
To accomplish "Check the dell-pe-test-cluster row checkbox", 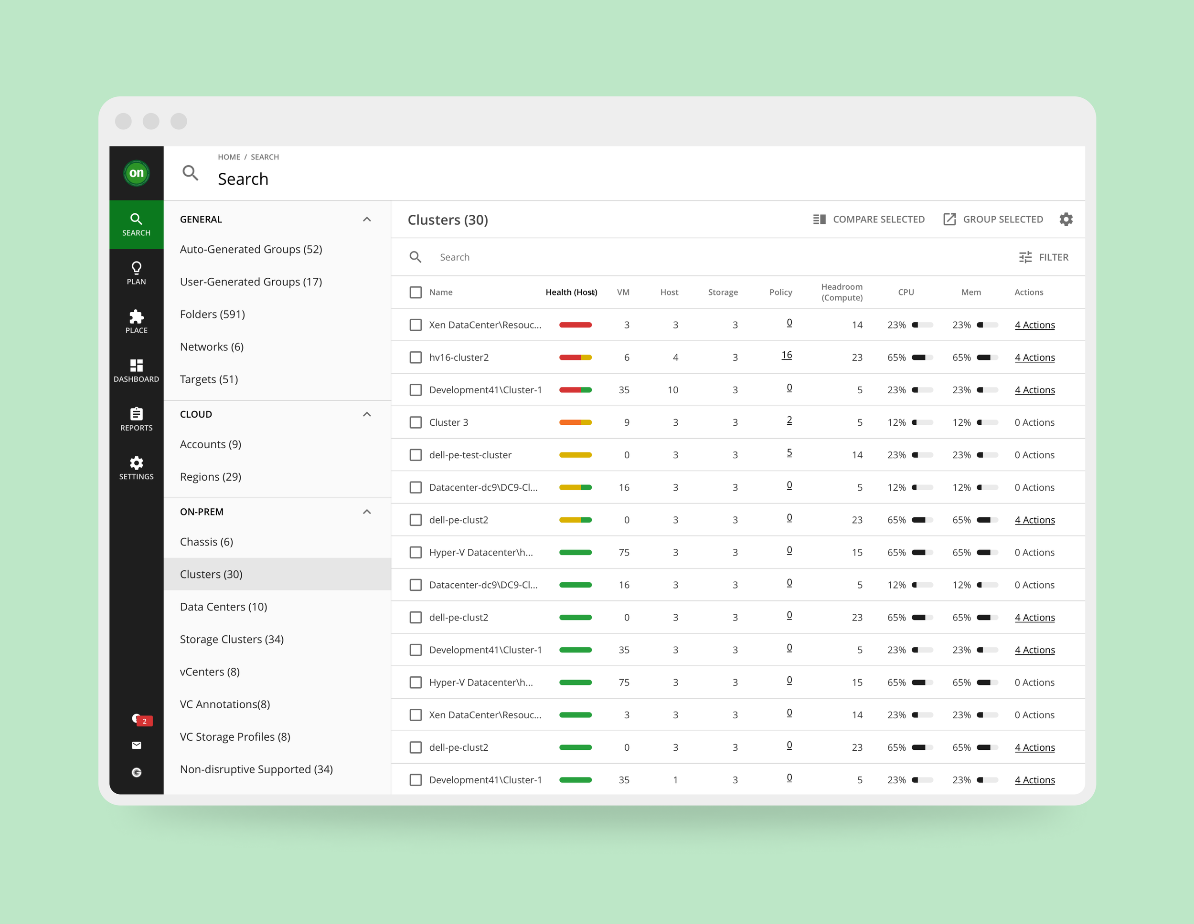I will (416, 455).
